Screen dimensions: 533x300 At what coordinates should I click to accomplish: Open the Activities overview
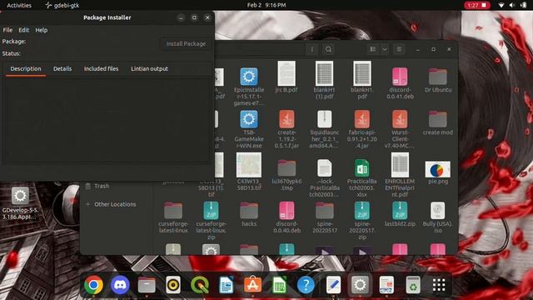(x=19, y=5)
